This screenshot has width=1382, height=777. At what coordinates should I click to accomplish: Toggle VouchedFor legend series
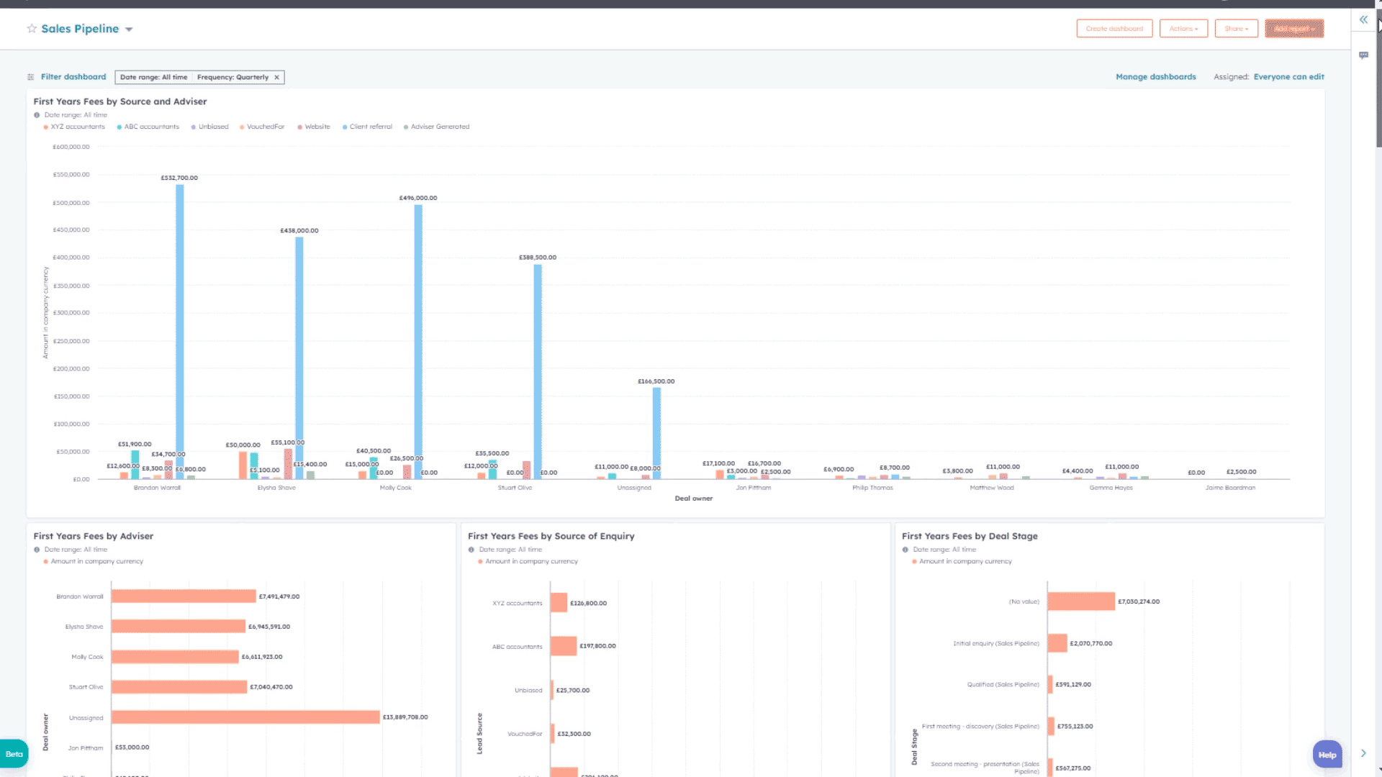click(262, 127)
